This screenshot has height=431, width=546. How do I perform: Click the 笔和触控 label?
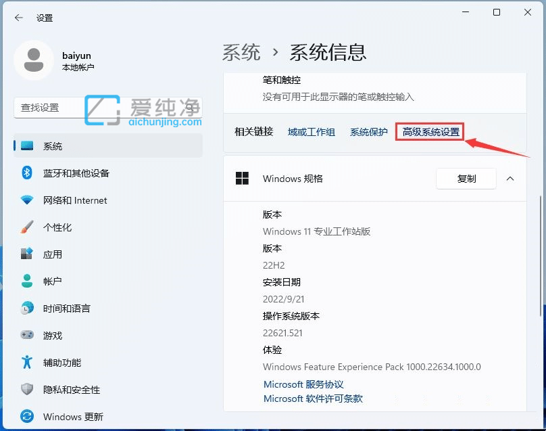pyautogui.click(x=281, y=81)
